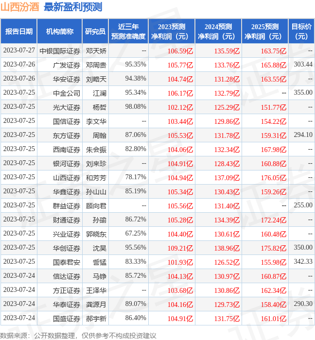The width and height of the screenshot is (315, 340).
Task: Click analyst name 刘来珍
Action: (x=96, y=164)
